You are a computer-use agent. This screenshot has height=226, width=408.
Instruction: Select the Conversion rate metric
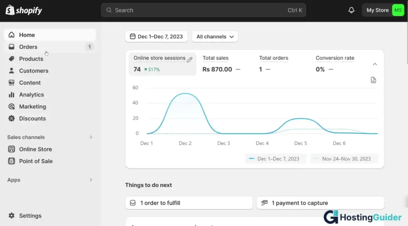(x=335, y=64)
